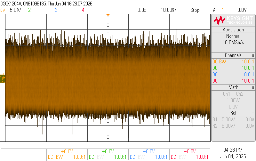Image resolution: width=256 pixels, height=161 pixels.
Task: Click green 10.0:1 probe ratio in Channels panel
Action: pos(248,68)
